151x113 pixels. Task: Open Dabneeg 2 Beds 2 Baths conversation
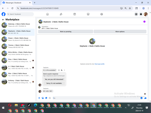tap(18, 25)
